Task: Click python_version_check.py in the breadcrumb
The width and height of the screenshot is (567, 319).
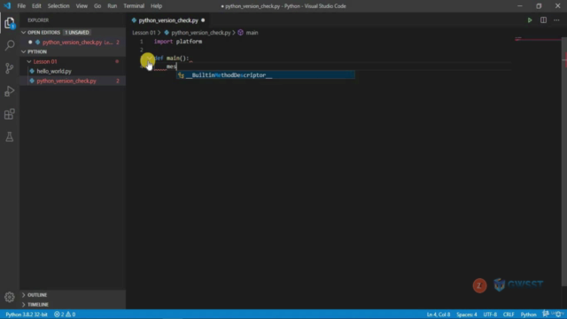Action: point(201,33)
